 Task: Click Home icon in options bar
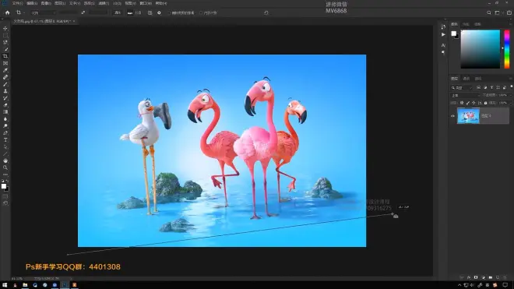point(7,12)
